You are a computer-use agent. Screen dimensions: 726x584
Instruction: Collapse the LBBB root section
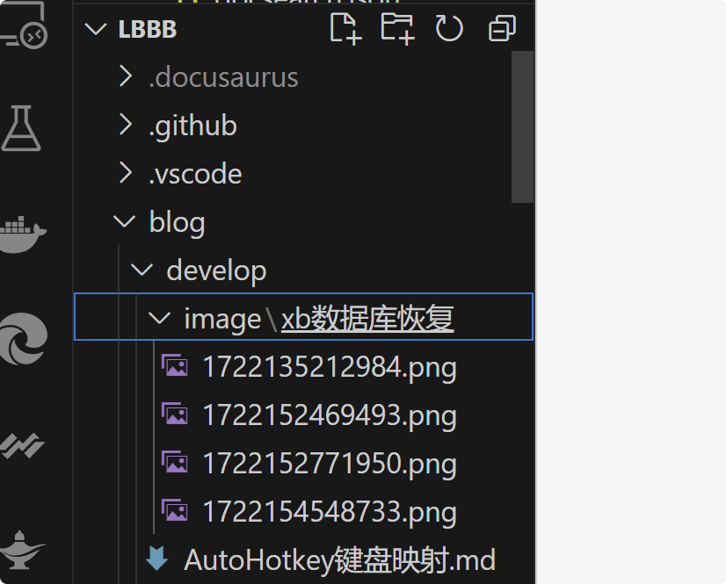coord(94,29)
